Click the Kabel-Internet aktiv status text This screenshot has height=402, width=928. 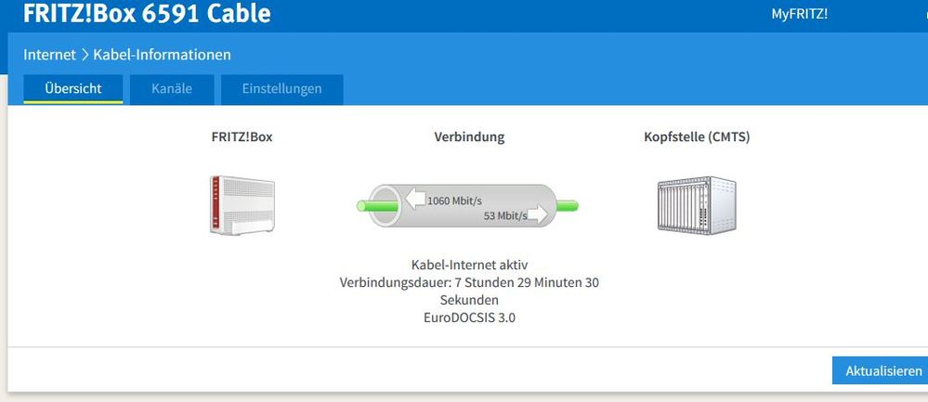click(x=469, y=266)
